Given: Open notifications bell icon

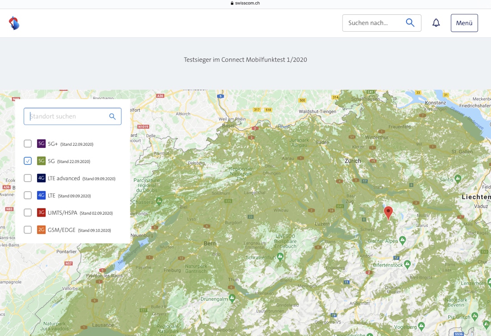Looking at the screenshot, I should 436,23.
